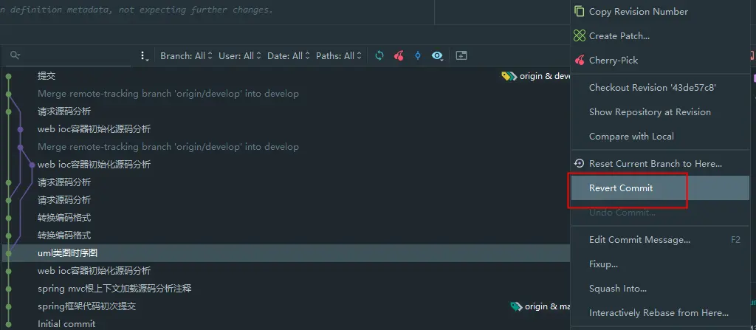Select commit 'spring框架代码初次提交'
This screenshot has width=756, height=330.
click(286, 306)
